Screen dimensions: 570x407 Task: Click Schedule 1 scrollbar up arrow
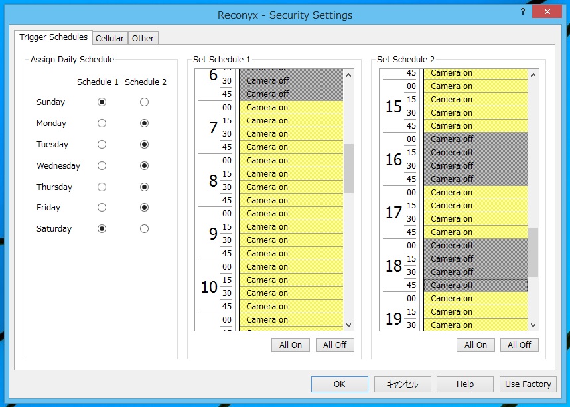(348, 75)
